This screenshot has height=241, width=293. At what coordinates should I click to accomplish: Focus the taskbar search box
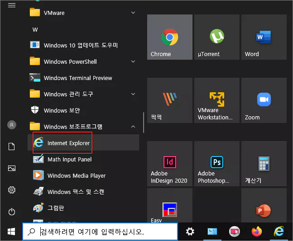point(100,232)
